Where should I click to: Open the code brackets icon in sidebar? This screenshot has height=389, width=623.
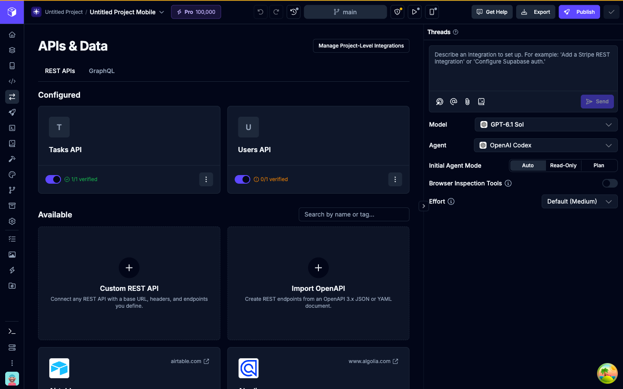point(12,81)
